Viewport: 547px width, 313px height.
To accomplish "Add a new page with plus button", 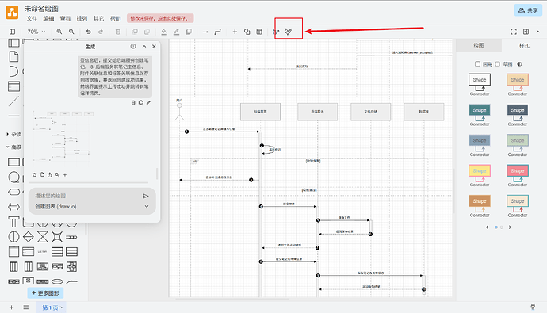I will tap(12, 307).
